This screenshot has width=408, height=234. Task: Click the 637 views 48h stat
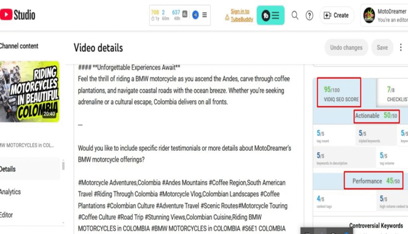(x=176, y=15)
